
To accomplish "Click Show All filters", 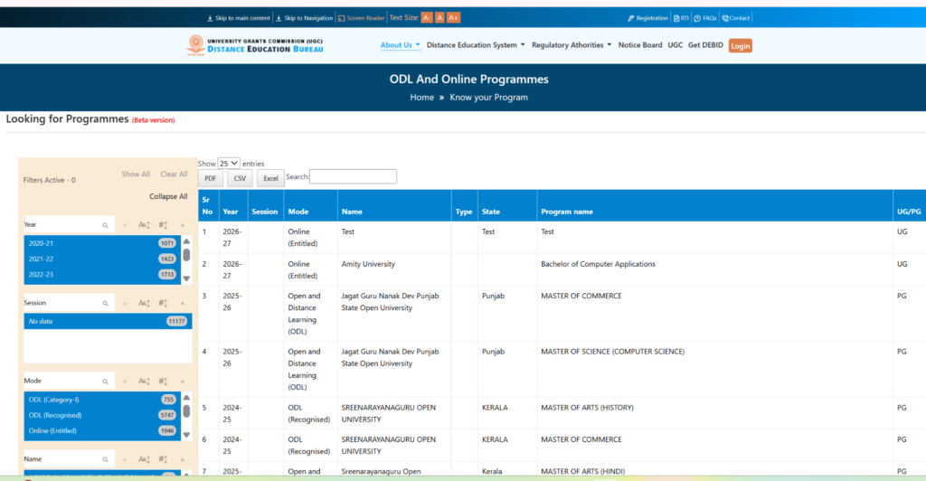I will tap(136, 174).
